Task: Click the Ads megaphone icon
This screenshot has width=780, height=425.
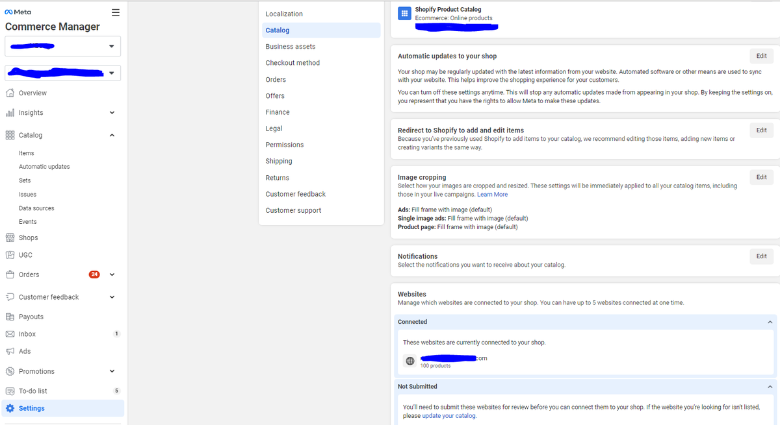Action: tap(10, 351)
